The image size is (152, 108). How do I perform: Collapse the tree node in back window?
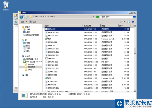[16, 26]
